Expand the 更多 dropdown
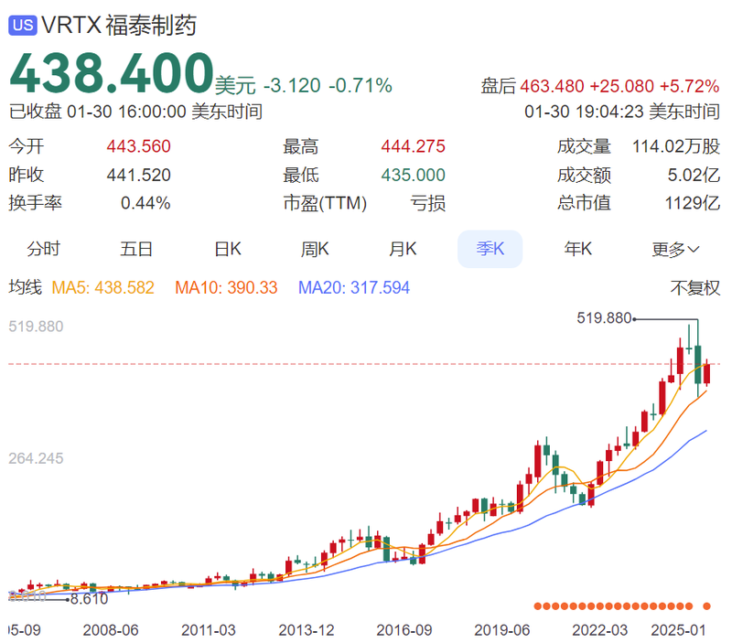This screenshot has height=643, width=732. (675, 249)
